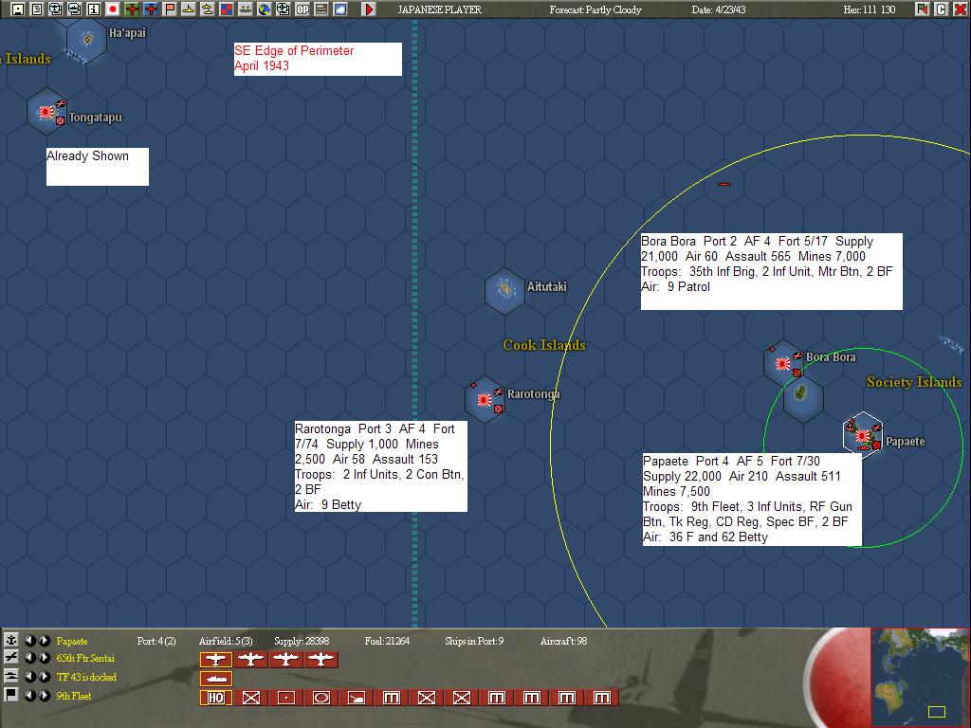Viewport: 971px width, 728px height.
Task: Click right arrow next to 9th Fleet
Action: 44,695
